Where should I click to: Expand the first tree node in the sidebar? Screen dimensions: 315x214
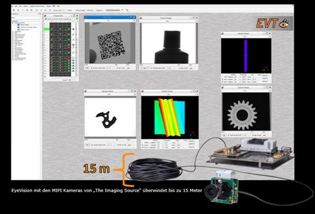click(x=13, y=23)
